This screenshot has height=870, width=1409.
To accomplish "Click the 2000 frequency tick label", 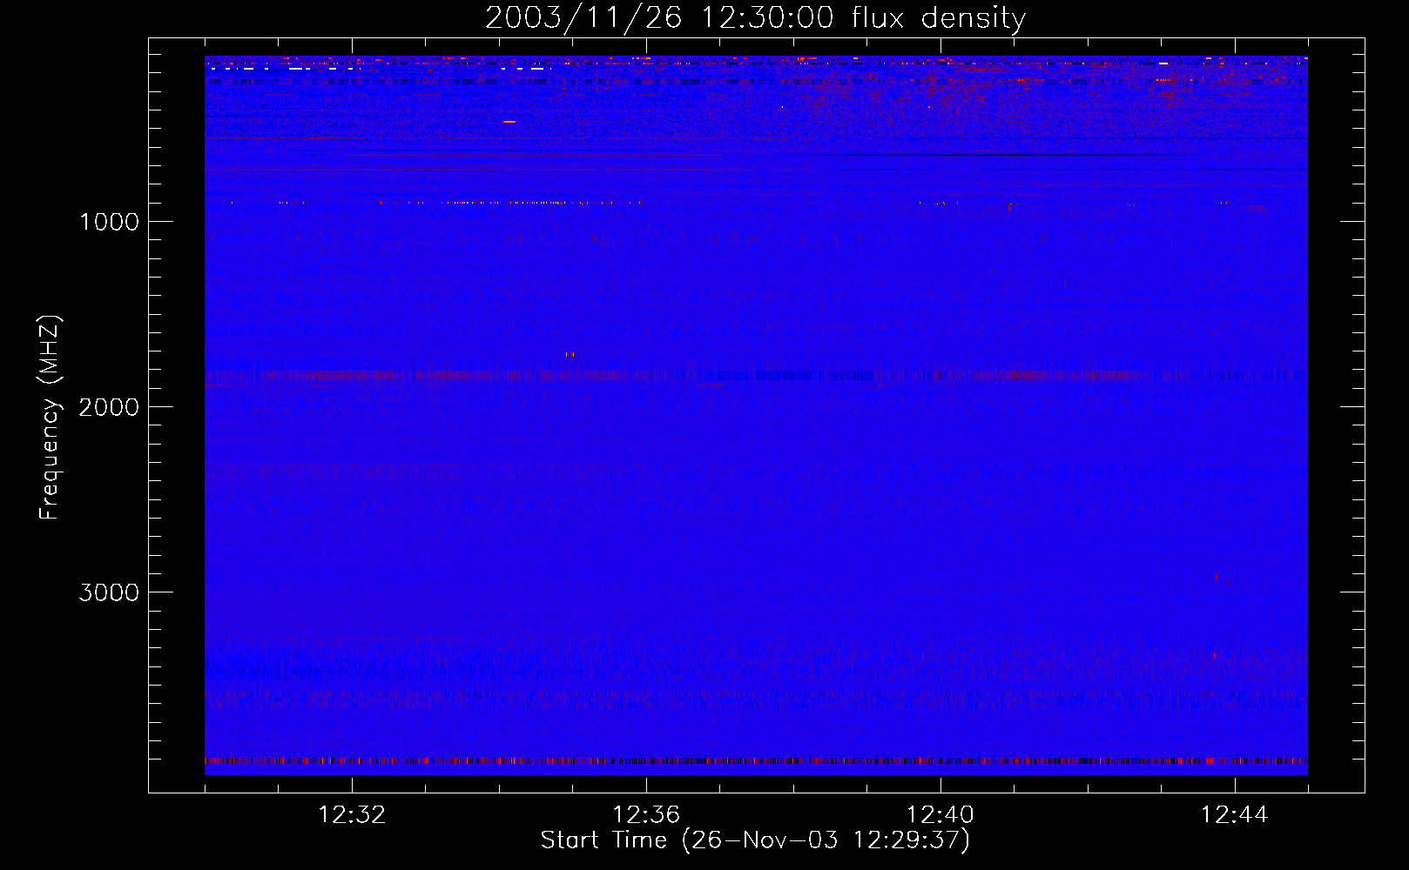I will click(109, 407).
